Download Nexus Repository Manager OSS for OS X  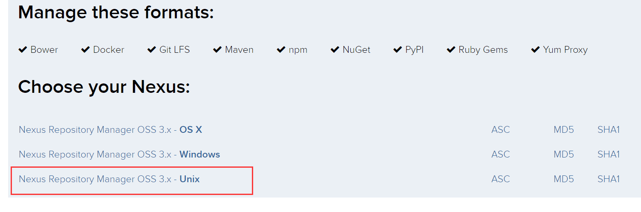(x=110, y=129)
